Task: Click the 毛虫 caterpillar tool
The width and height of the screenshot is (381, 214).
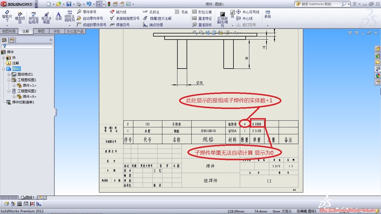Action: 181,12
